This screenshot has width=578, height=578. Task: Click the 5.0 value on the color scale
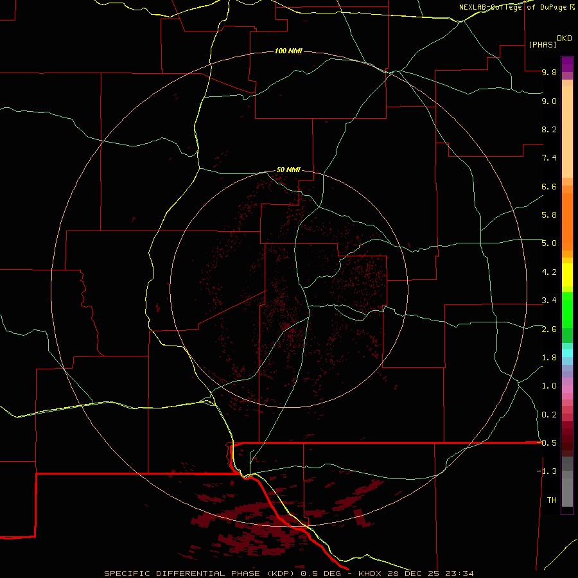[549, 243]
